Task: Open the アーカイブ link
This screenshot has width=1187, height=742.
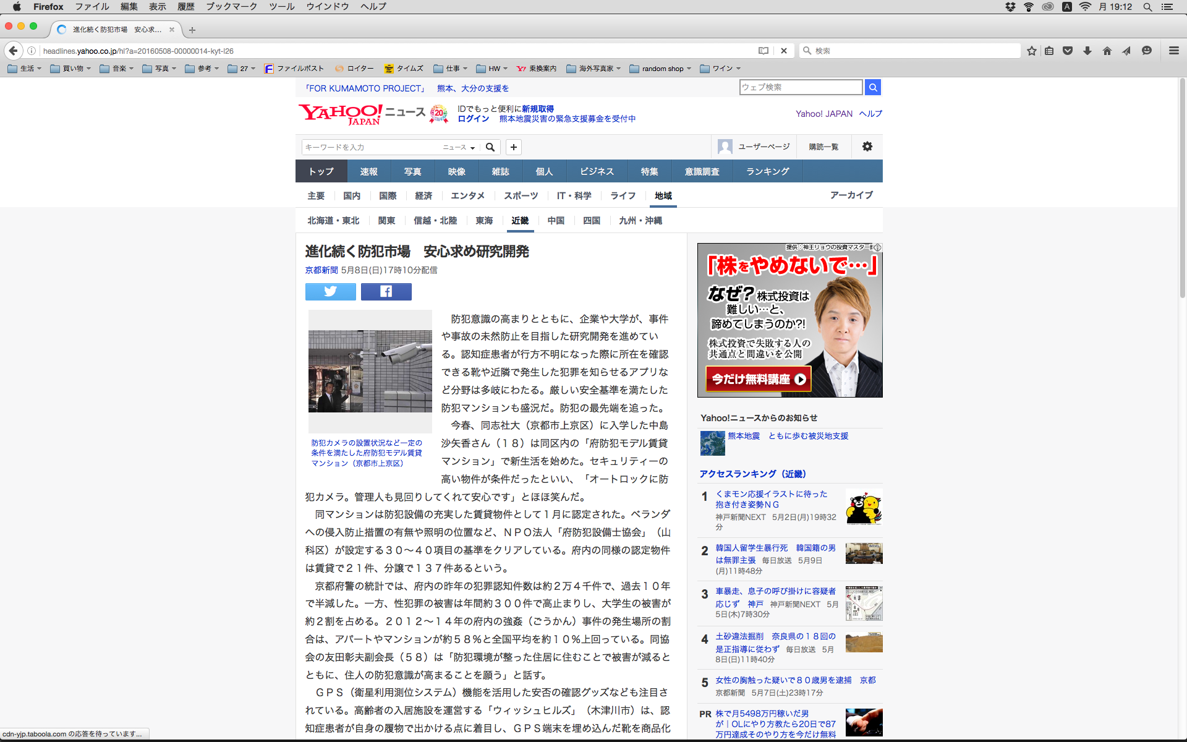Action: coord(851,195)
